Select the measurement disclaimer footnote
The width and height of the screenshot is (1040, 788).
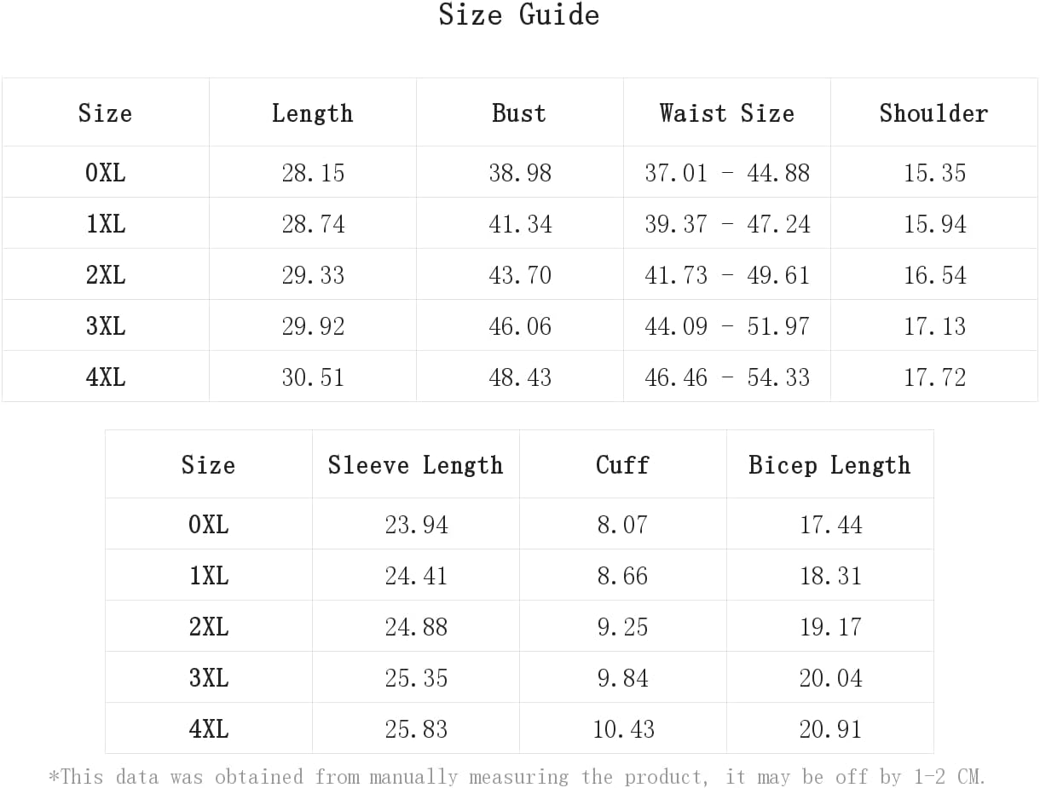point(517,777)
